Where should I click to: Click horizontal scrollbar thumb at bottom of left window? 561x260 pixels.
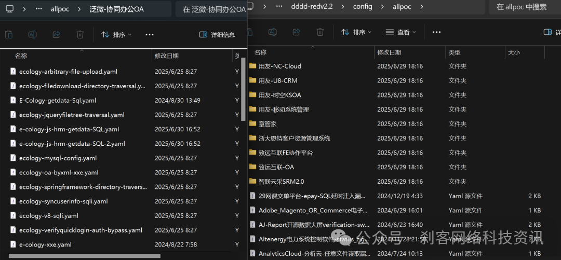pyautogui.click(x=85, y=256)
